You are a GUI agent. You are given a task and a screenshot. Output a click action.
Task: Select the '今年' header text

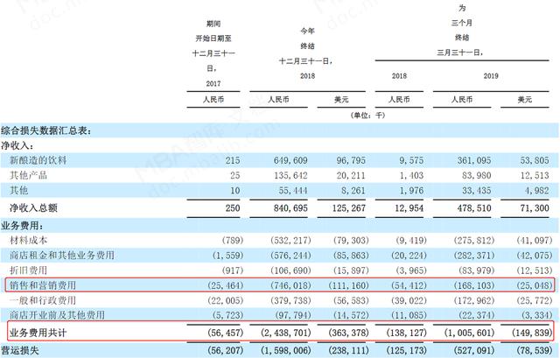click(307, 32)
